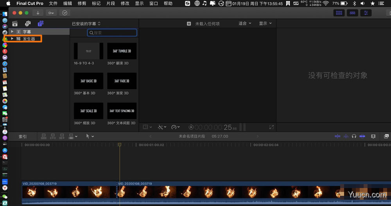
Task: Open clip appearance filmstrip button
Action: [x=373, y=136]
